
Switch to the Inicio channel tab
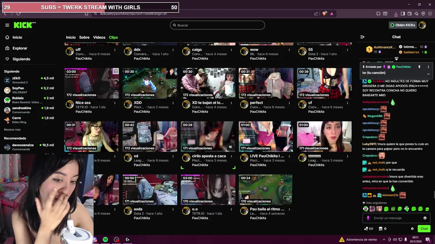coord(71,37)
